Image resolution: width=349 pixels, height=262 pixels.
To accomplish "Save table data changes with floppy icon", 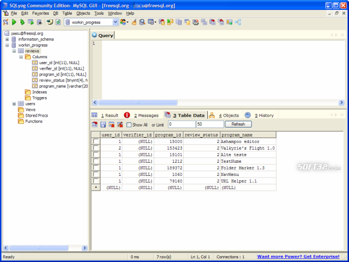I will pyautogui.click(x=103, y=124).
